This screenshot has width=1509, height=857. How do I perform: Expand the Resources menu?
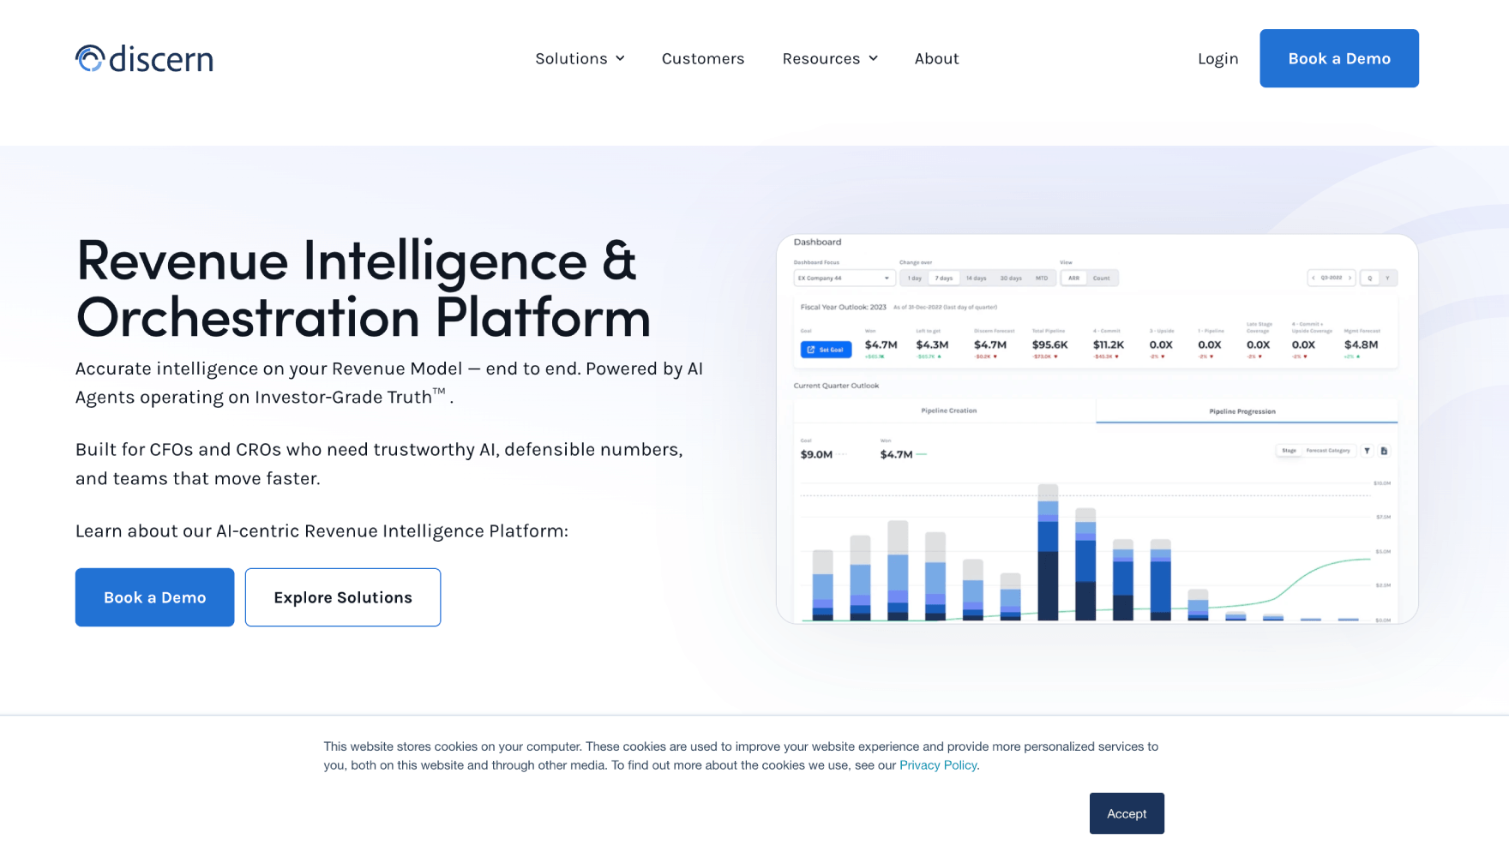tap(830, 58)
